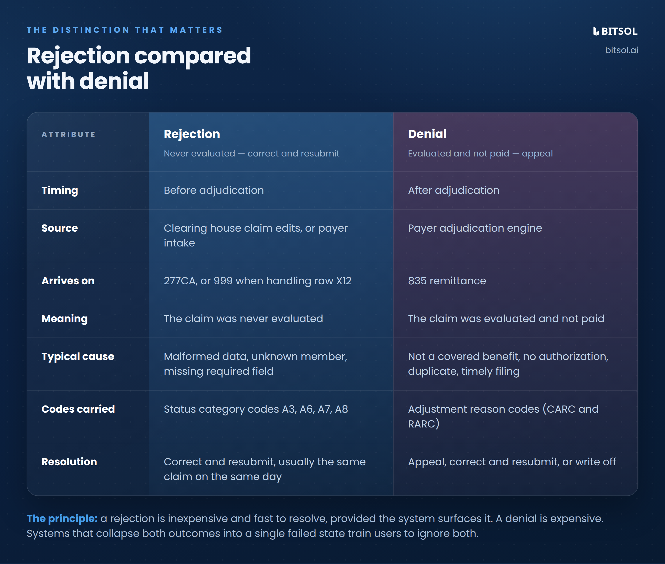Open the bitsol.ai link
Screen dimensions: 665x564
point(622,50)
